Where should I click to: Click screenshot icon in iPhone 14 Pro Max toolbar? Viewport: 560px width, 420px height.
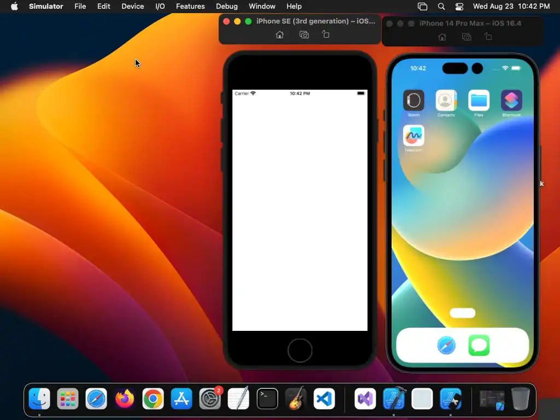click(x=466, y=37)
